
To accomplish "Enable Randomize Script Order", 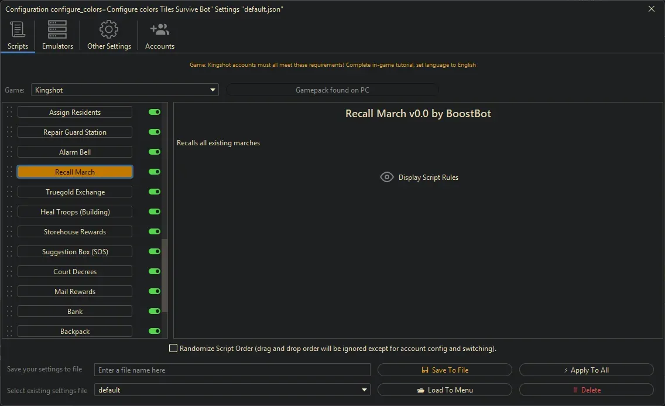I will tap(173, 348).
